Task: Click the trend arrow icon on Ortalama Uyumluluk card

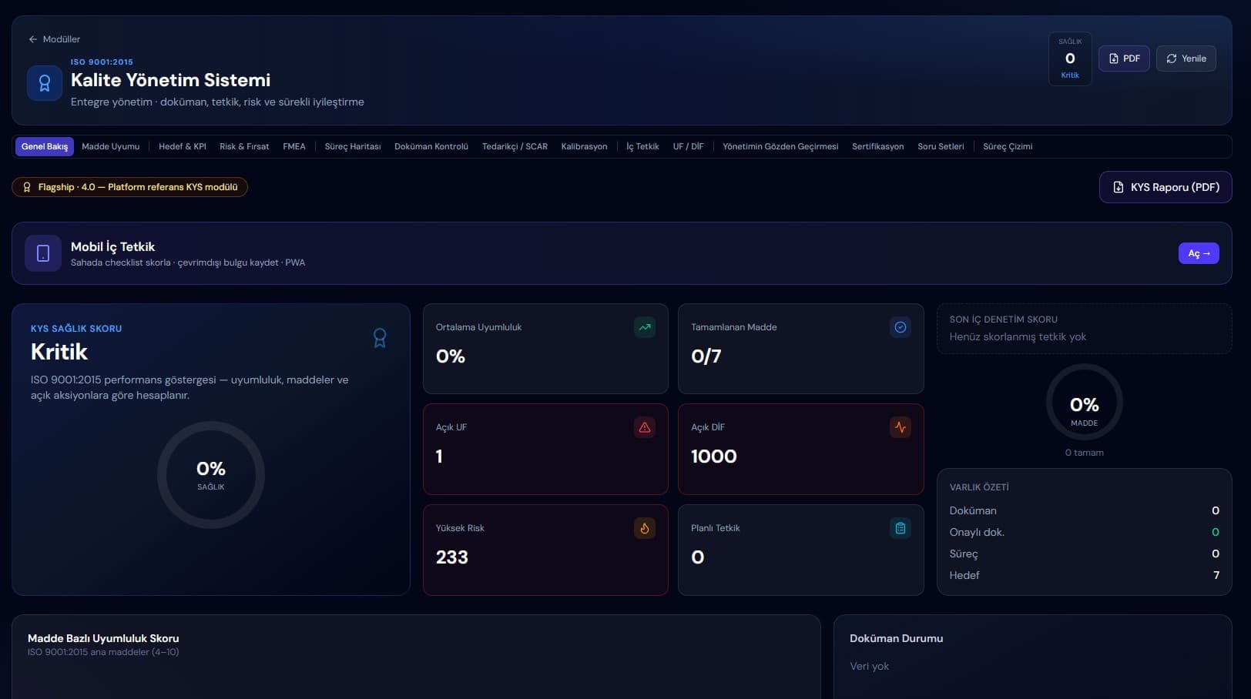Action: coord(645,327)
